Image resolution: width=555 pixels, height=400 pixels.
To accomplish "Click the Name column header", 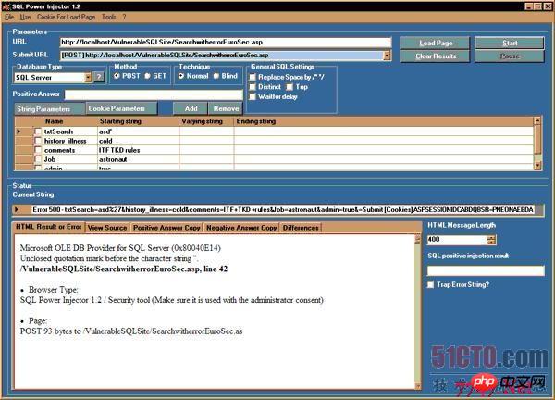I will (x=55, y=121).
